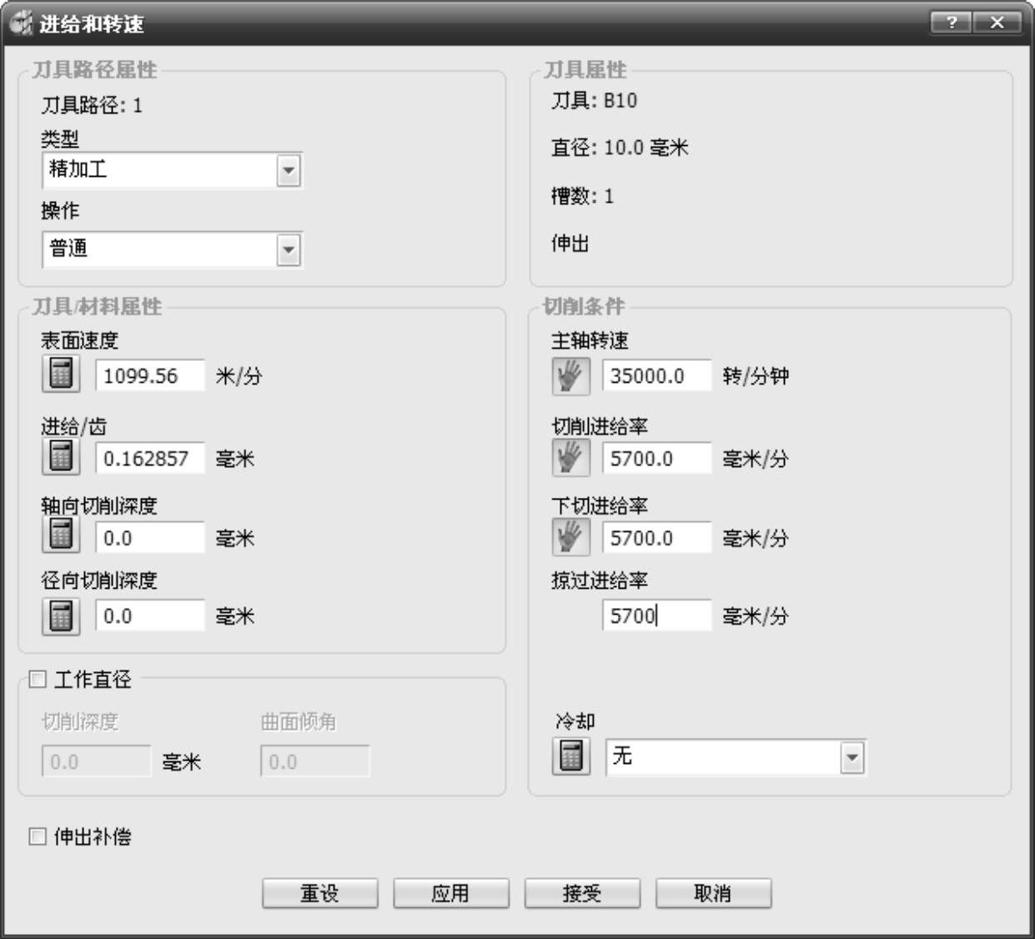Click the calculator icon for 径向切削深度
The height and width of the screenshot is (939, 1035).
point(61,616)
